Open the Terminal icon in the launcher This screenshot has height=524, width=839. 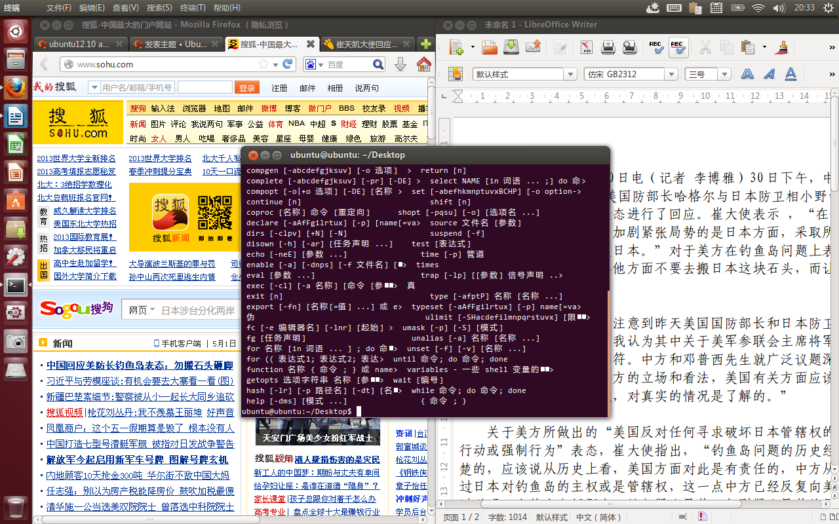pyautogui.click(x=16, y=286)
